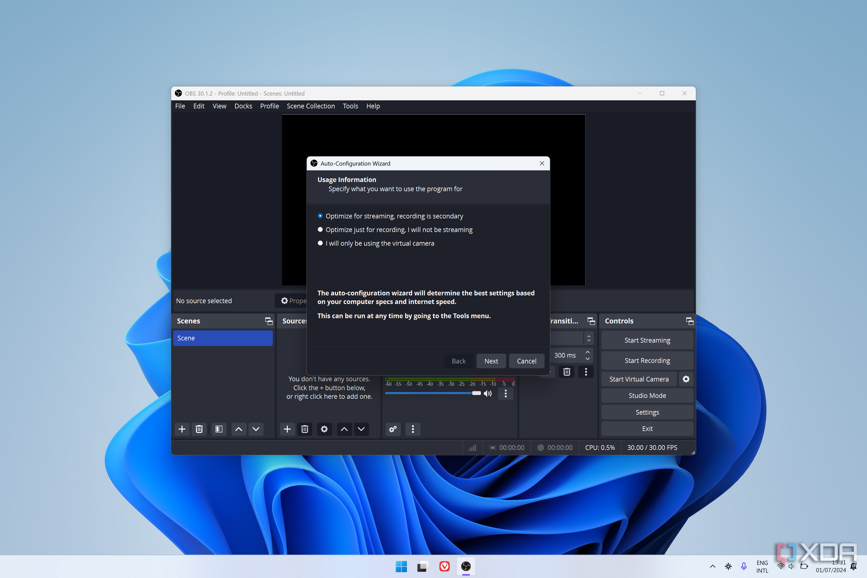
Task: Click Start Streaming button
Action: pyautogui.click(x=647, y=340)
